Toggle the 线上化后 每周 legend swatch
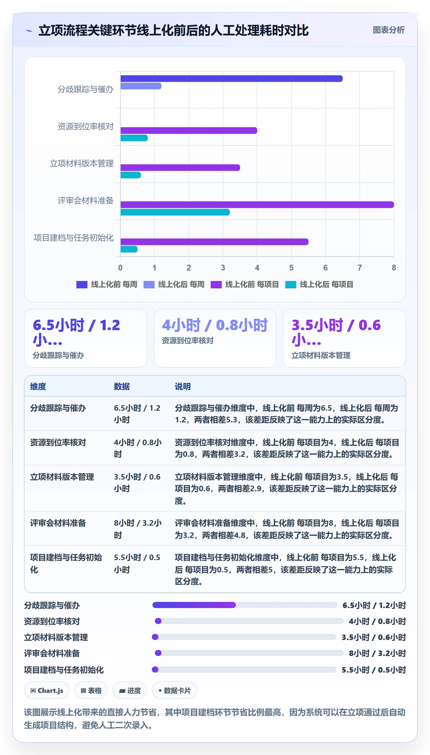 (149, 285)
